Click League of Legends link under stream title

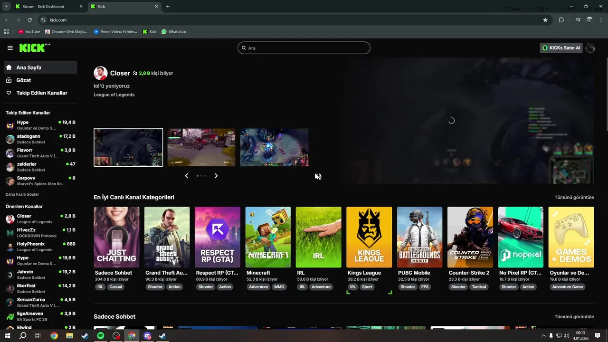[x=114, y=95]
